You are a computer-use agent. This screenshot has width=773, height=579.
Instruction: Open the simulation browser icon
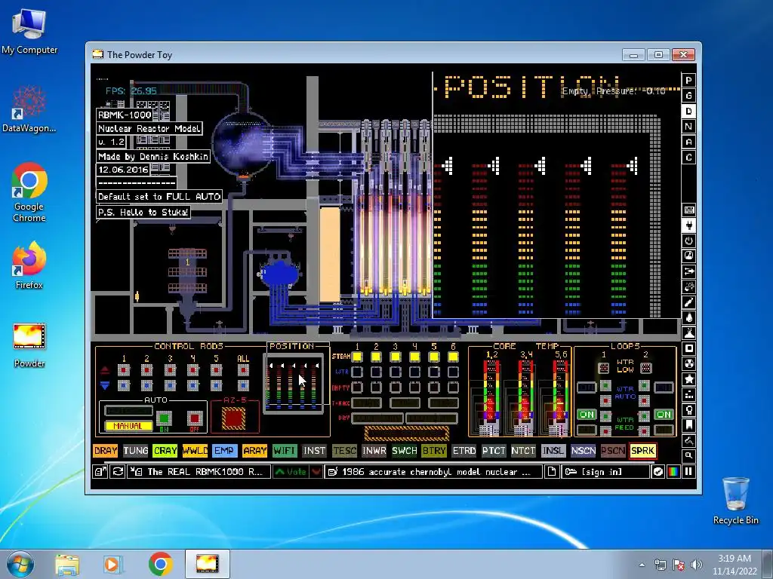[x=100, y=472]
